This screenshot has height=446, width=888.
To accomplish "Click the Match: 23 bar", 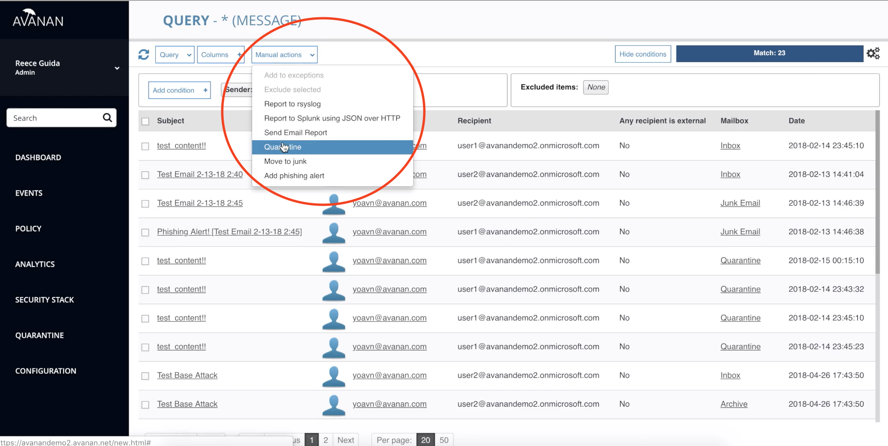I will [769, 53].
